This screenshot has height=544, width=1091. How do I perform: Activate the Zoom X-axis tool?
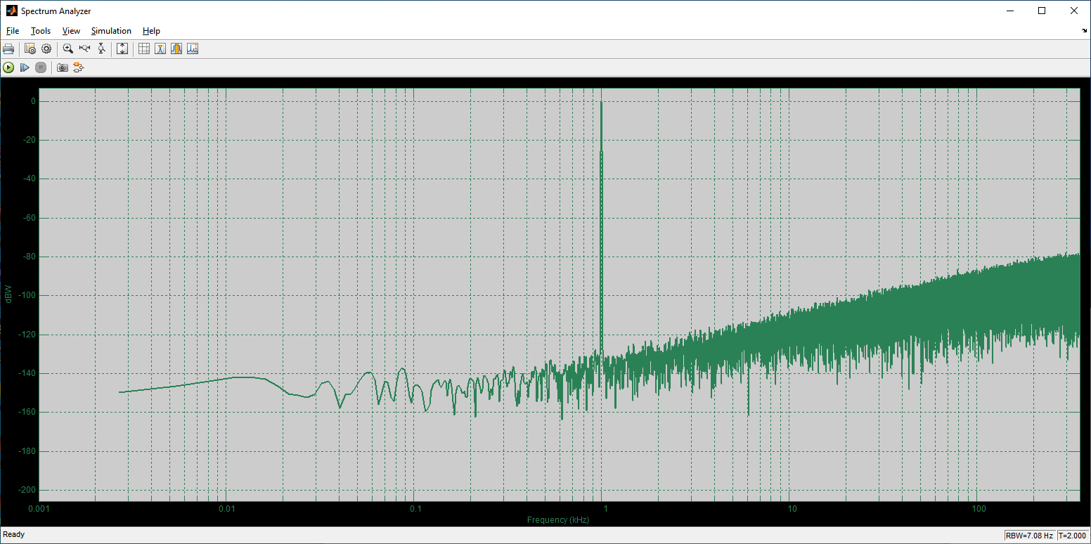(85, 48)
